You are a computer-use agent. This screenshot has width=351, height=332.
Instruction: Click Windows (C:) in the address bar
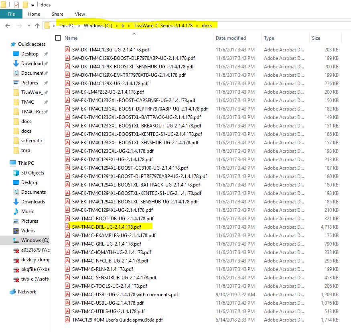tap(98, 26)
